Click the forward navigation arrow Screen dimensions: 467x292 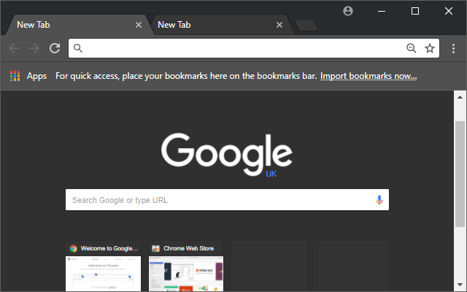tap(34, 48)
